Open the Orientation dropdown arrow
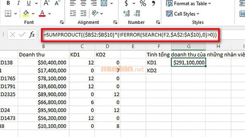The image size is (245, 137). point(101,14)
